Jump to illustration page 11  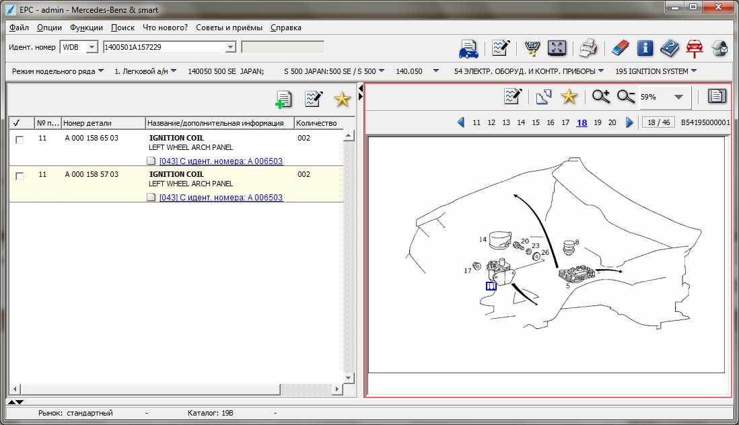click(x=477, y=122)
